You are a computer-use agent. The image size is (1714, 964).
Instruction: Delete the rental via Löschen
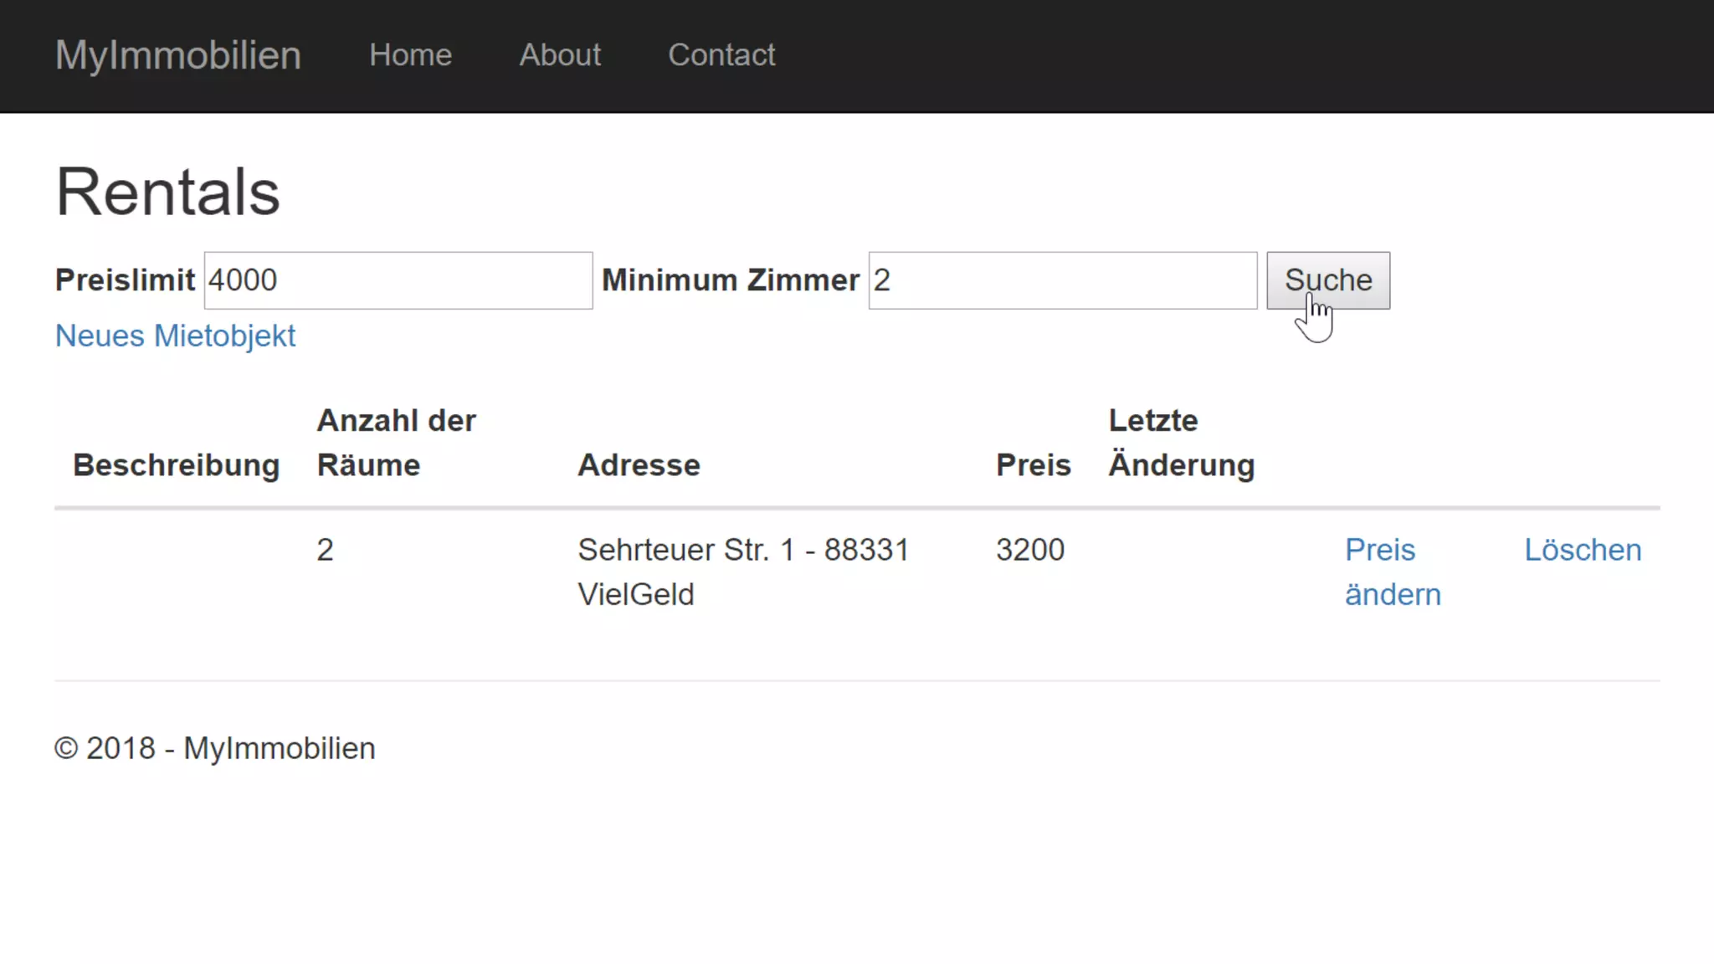click(x=1582, y=550)
